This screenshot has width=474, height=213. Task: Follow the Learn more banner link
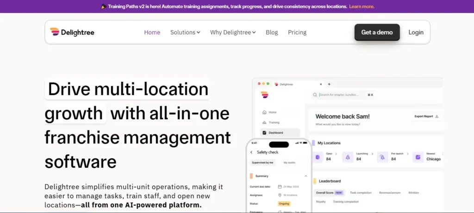pos(362,6)
